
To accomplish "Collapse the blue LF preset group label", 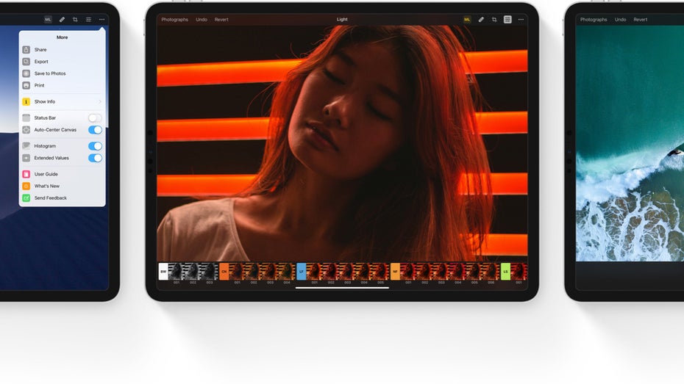I will tap(301, 271).
